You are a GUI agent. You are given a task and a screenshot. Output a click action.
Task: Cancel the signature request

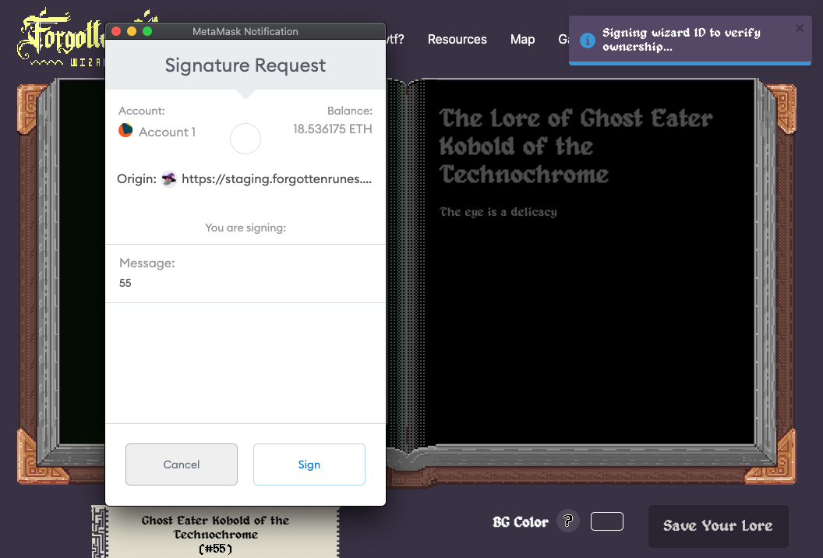point(182,464)
